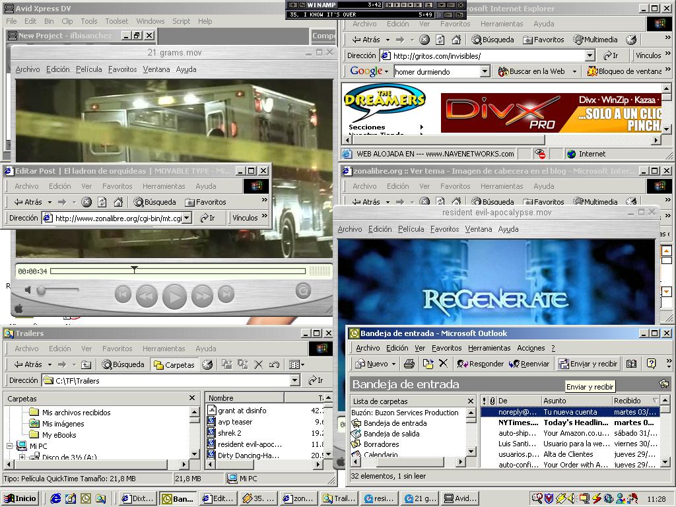The height and width of the screenshot is (507, 676).
Task: Click Ir button next to gritos.com address
Action: pos(611,55)
